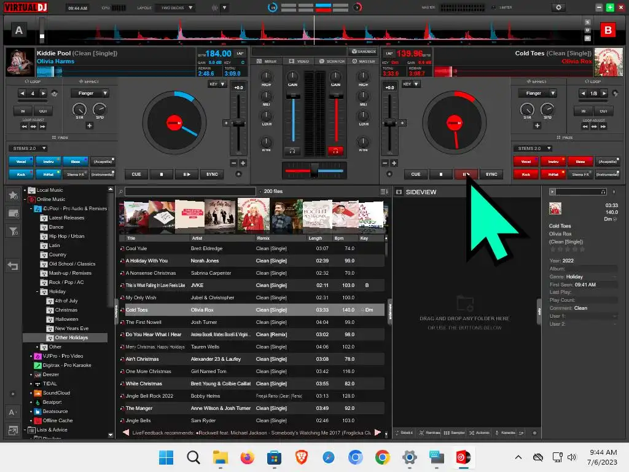Click left deck loop halve arrow
This screenshot has height=472, width=629.
pos(23,93)
